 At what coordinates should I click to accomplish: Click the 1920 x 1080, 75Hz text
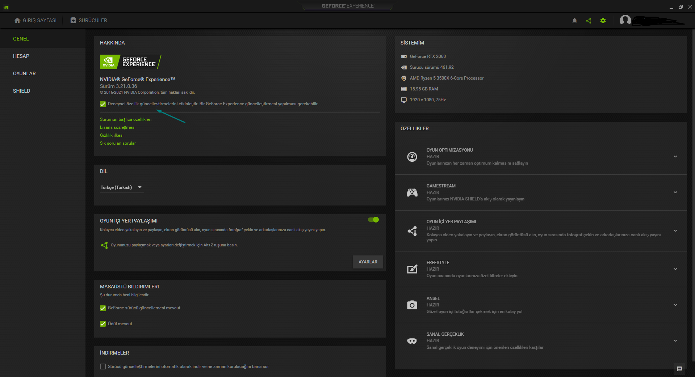click(x=428, y=100)
